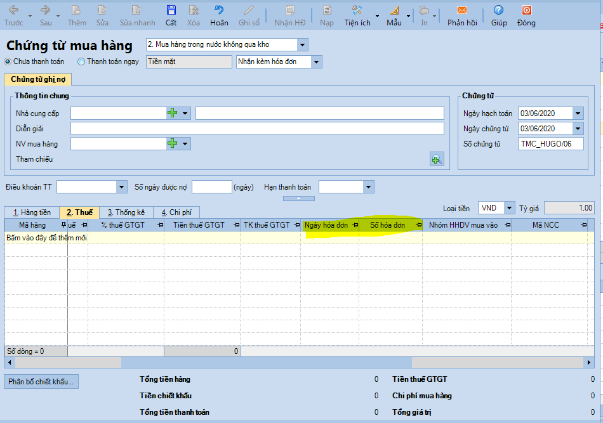The width and height of the screenshot is (603, 423).
Task: Pin the Số hóa đơn column
Action: (x=418, y=225)
